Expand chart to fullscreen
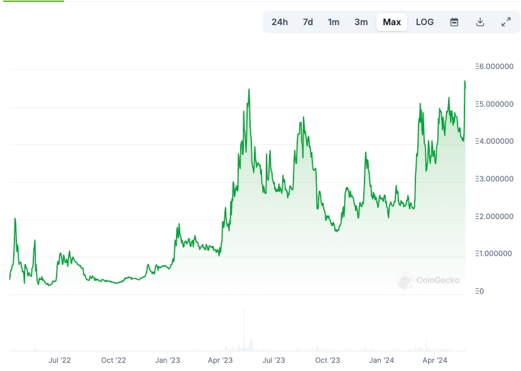The image size is (521, 371). tap(506, 22)
